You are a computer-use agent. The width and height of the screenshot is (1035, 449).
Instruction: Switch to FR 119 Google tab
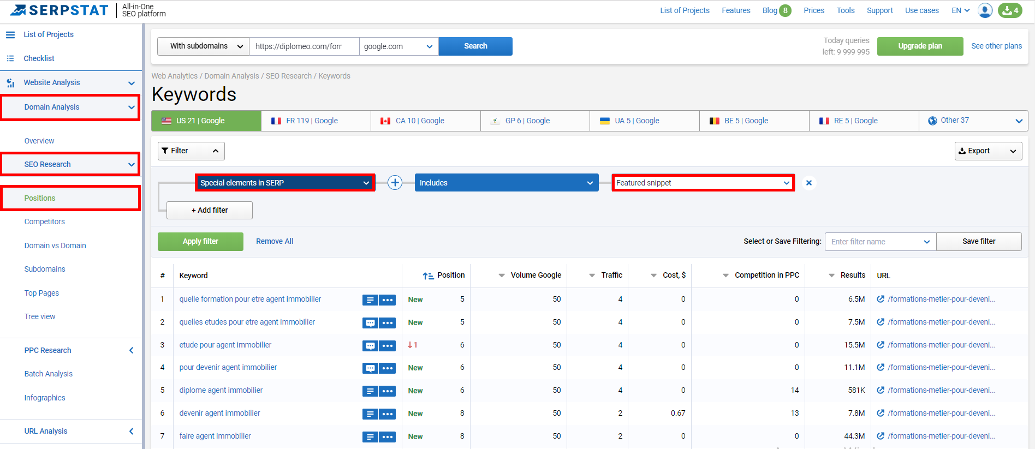(316, 121)
